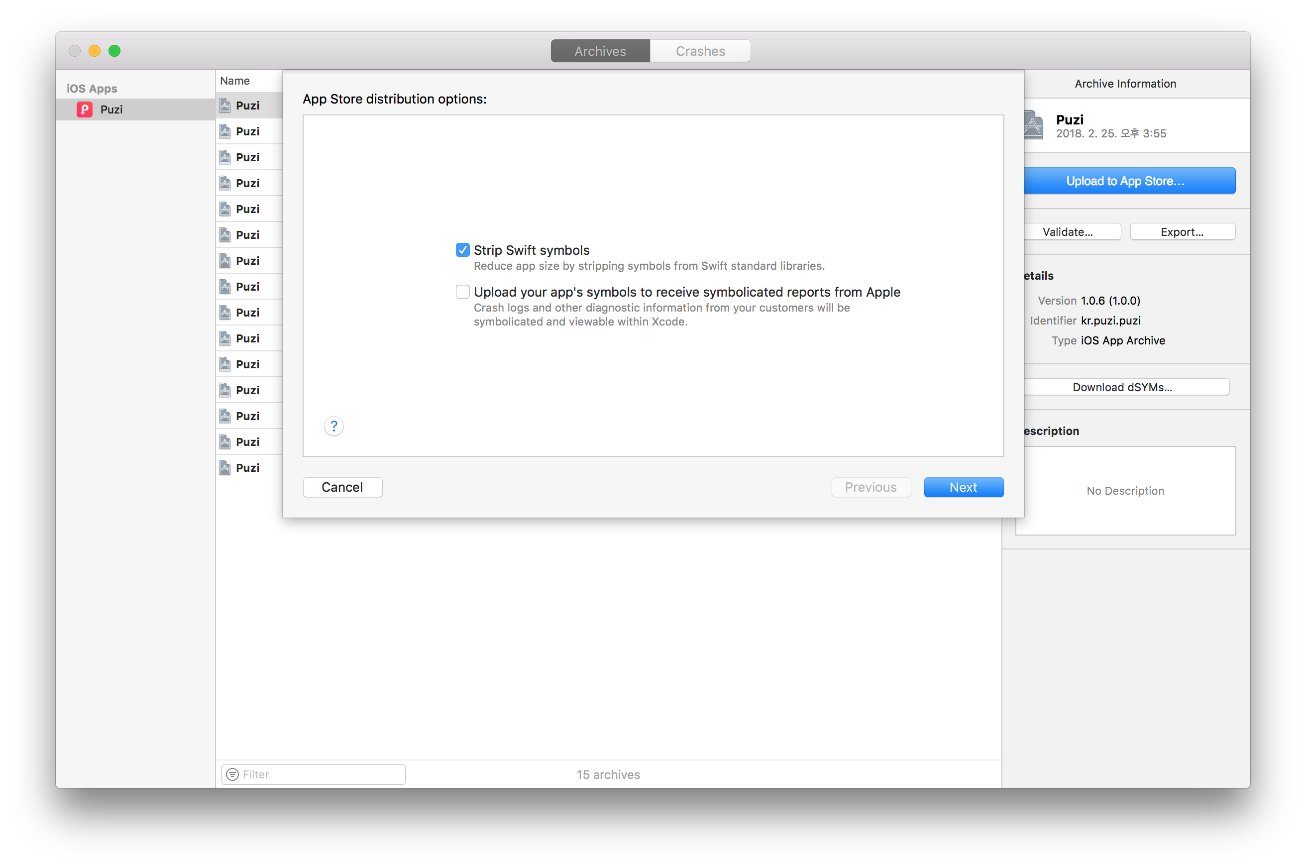
Task: Click the Next button in the dialog
Action: click(963, 487)
